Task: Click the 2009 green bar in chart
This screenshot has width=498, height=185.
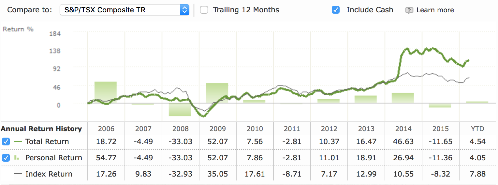Action: (x=217, y=93)
